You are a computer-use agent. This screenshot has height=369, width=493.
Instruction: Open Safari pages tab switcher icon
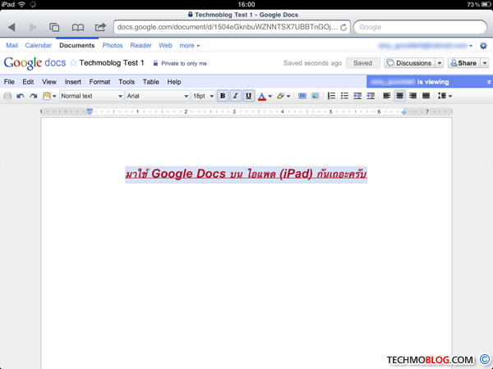pyautogui.click(x=54, y=27)
